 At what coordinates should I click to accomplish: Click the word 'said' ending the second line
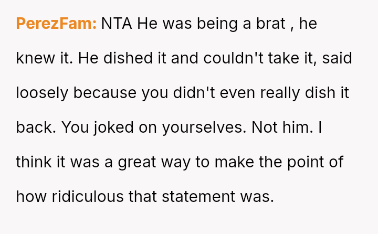337,58
